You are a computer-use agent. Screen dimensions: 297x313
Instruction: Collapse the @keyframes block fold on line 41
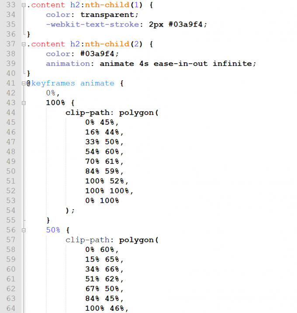(24, 83)
